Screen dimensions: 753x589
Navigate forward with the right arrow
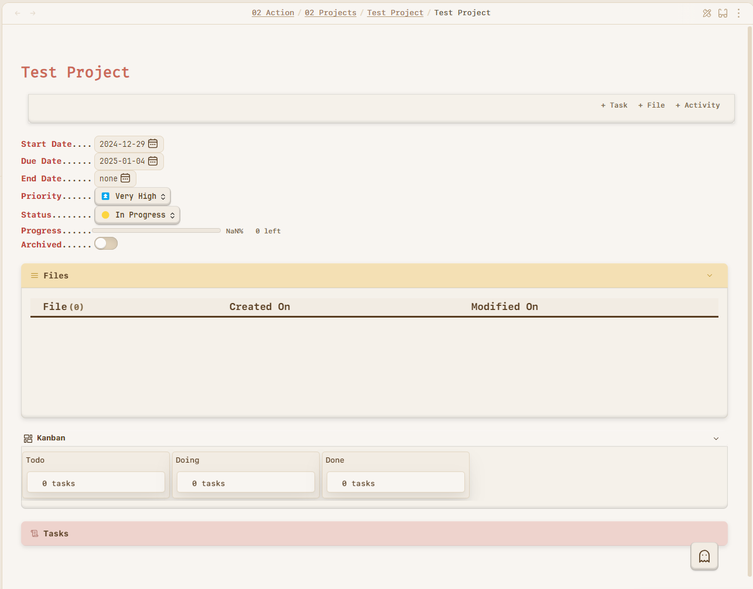pos(33,13)
